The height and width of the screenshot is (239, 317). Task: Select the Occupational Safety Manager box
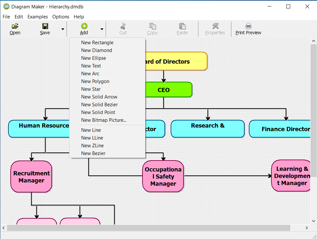point(163,176)
